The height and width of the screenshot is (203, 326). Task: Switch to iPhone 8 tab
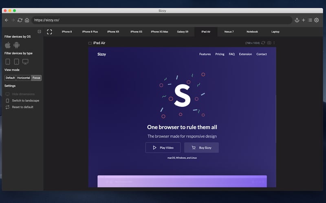tap(67, 32)
